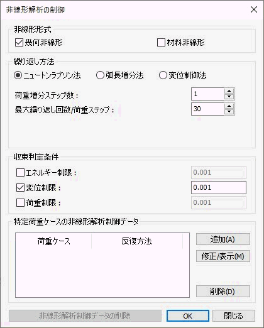Confirm the dialog with OK
The height and width of the screenshot is (328, 264).
point(188,316)
